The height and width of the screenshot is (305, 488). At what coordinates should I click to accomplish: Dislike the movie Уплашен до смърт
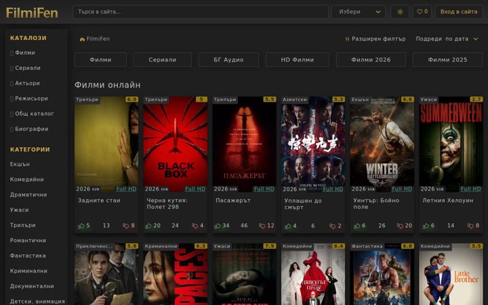[333, 226]
